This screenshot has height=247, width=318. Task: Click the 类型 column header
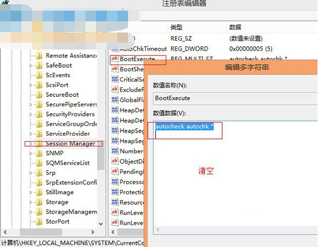pyautogui.click(x=176, y=27)
